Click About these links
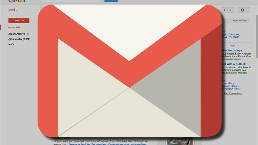The height and width of the screenshot is (145, 258). click(233, 93)
